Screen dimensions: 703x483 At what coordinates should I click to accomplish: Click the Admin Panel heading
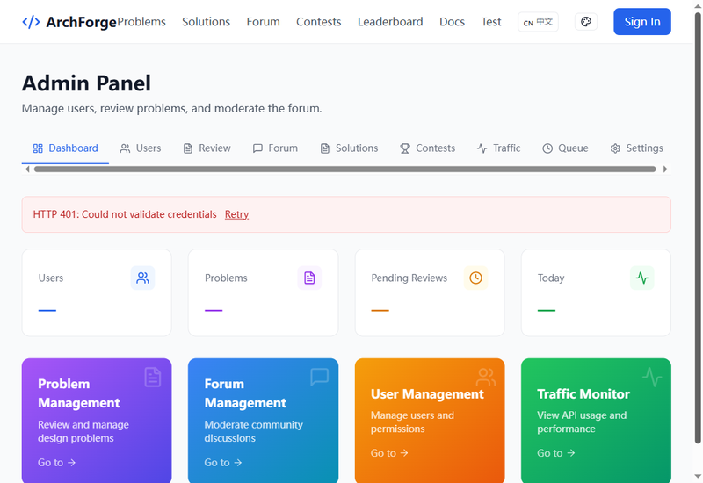[86, 83]
